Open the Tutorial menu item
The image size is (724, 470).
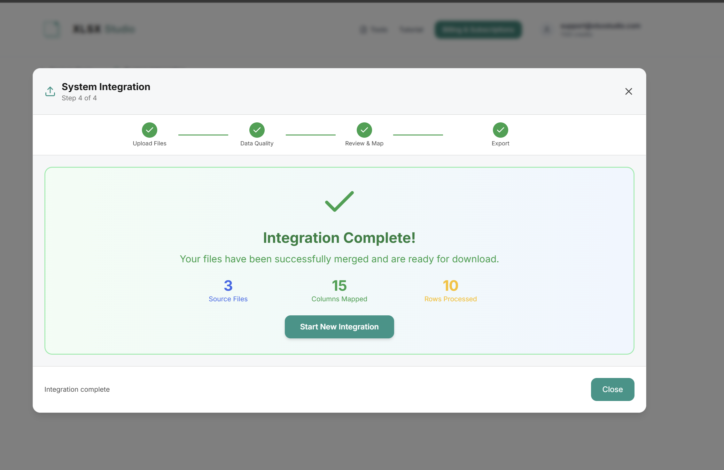pos(411,30)
